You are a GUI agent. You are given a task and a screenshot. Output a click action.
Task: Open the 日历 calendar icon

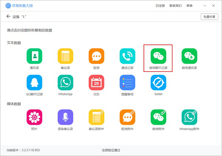pos(96,82)
